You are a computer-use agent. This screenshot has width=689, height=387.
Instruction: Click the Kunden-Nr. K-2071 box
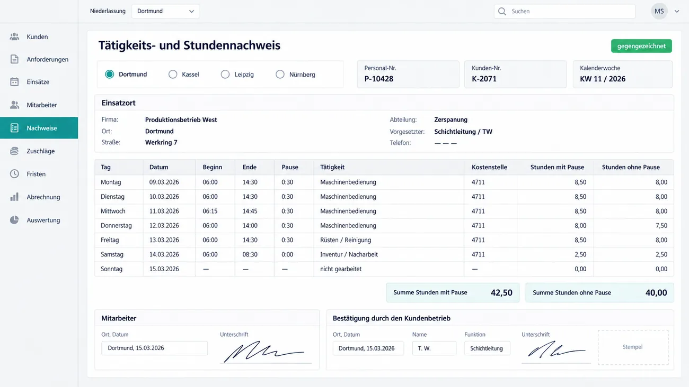pos(516,74)
